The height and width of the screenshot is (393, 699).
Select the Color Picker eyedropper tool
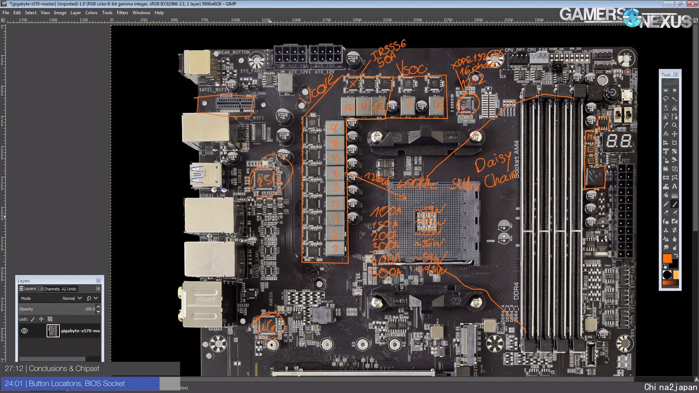(x=666, y=125)
